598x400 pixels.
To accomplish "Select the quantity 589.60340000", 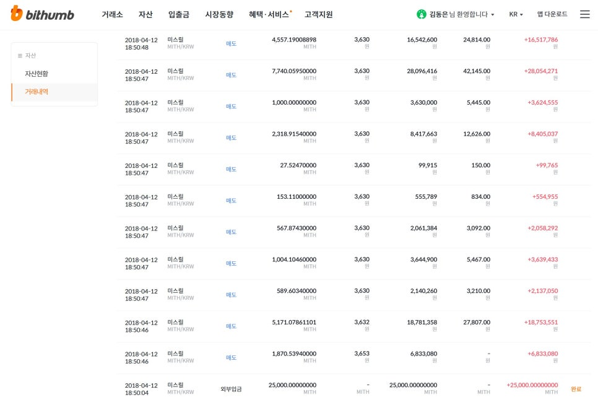I will tap(297, 290).
